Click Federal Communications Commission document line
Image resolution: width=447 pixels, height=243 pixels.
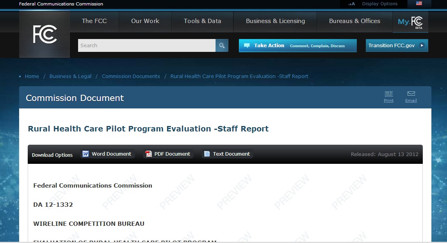point(93,185)
